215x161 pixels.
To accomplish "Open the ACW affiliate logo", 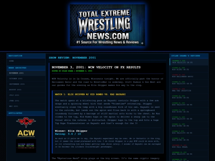I will pos(26,133).
